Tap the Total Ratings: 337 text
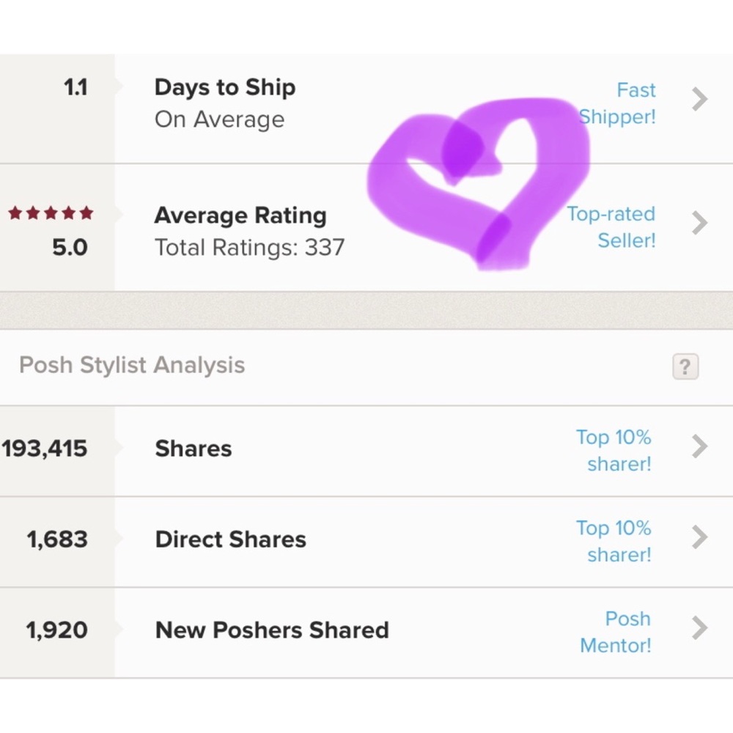 (x=249, y=247)
